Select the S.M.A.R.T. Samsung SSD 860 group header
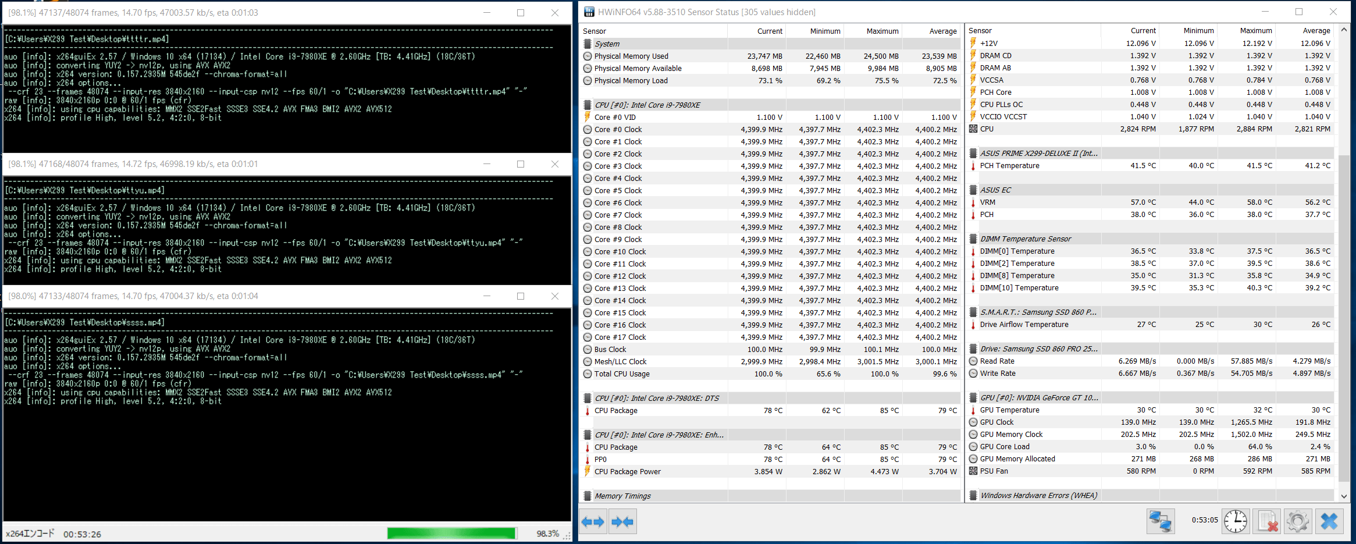This screenshot has width=1356, height=544. click(x=1151, y=312)
